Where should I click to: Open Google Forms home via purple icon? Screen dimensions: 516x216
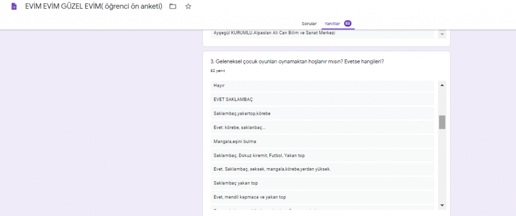[x=14, y=7]
